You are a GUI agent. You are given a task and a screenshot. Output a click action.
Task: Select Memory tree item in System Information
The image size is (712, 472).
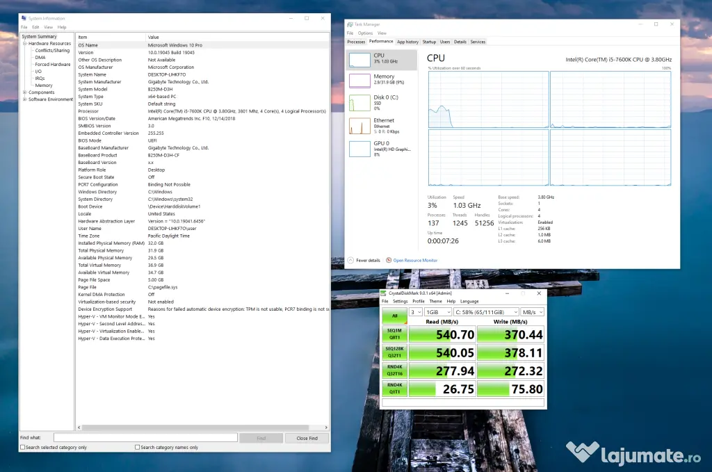[x=44, y=86]
